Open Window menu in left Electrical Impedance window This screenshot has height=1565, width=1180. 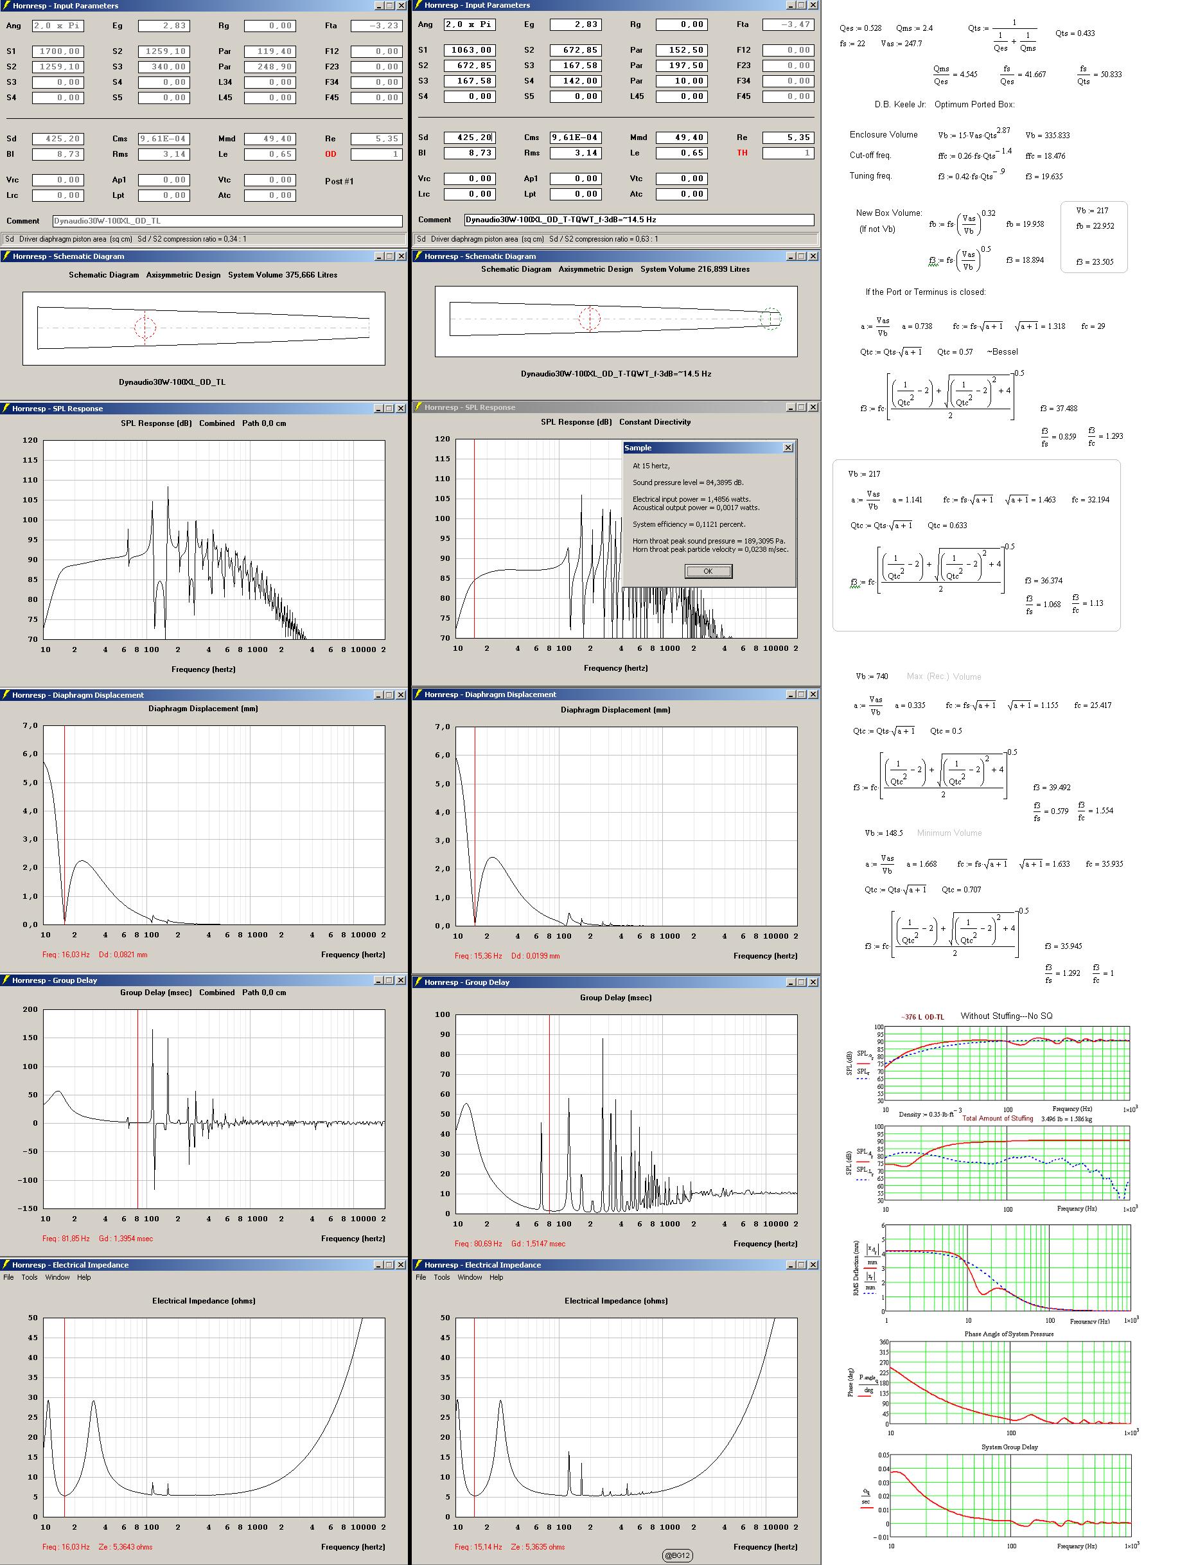coord(57,1277)
